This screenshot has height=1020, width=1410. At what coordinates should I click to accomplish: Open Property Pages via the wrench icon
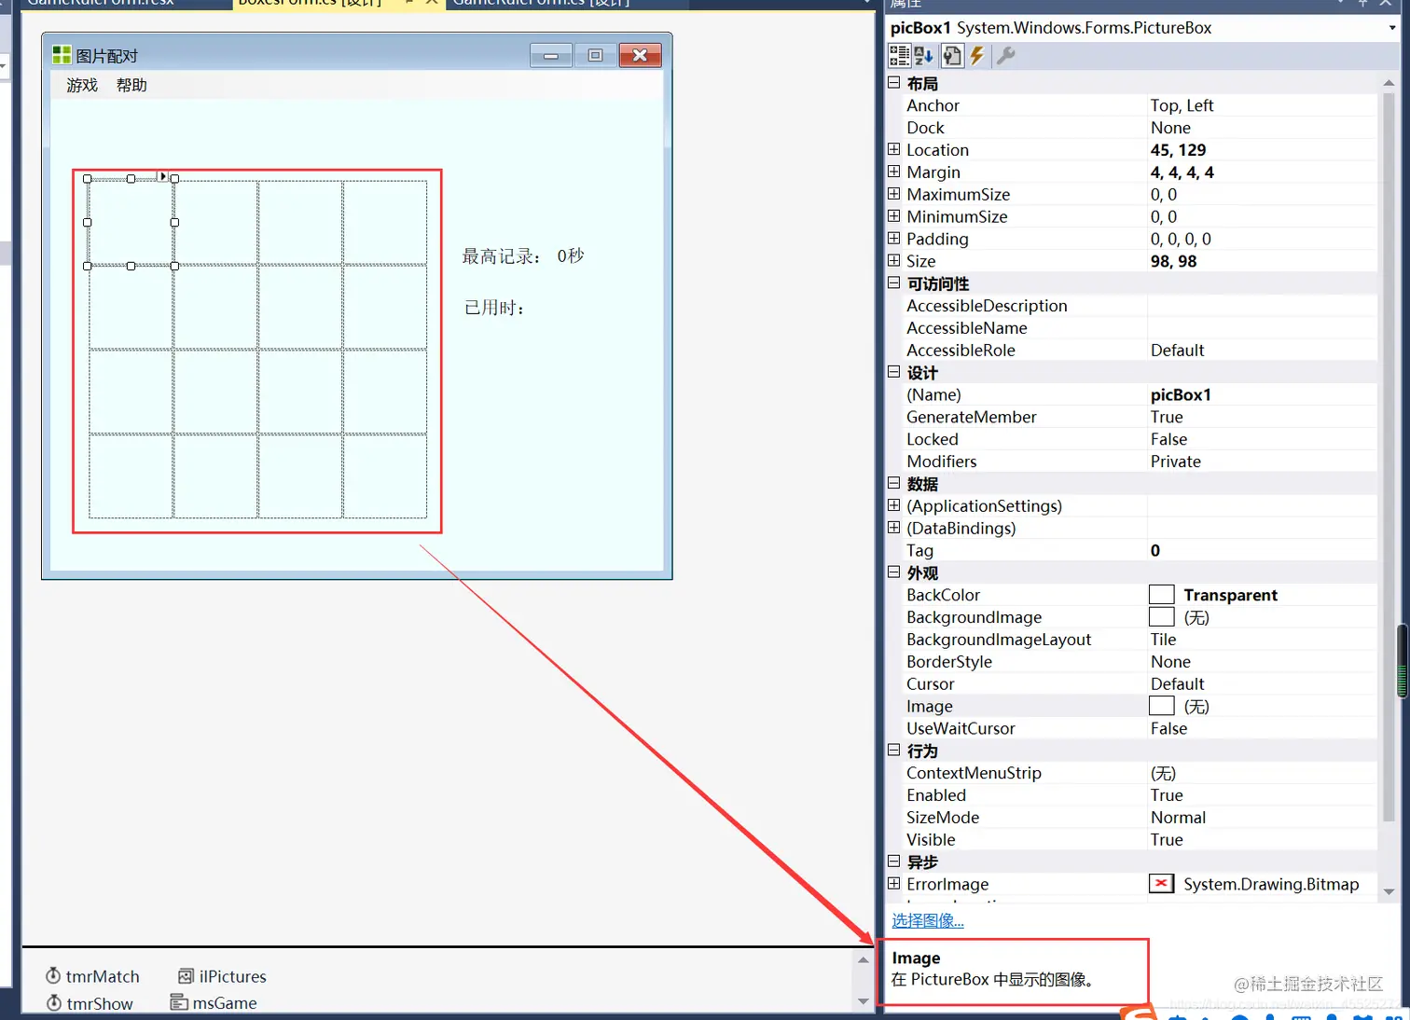[x=1005, y=56]
